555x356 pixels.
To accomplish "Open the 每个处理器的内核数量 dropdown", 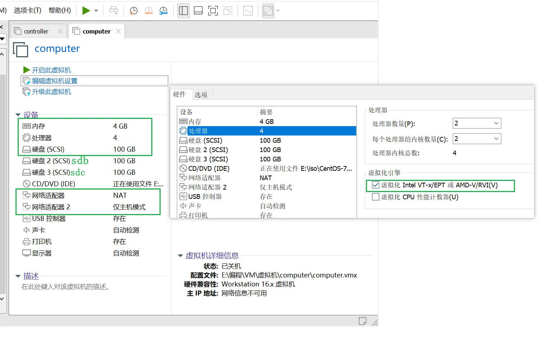I will (476, 139).
